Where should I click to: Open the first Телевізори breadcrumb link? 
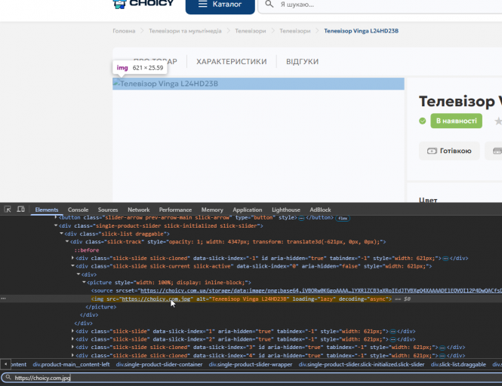pos(251,31)
